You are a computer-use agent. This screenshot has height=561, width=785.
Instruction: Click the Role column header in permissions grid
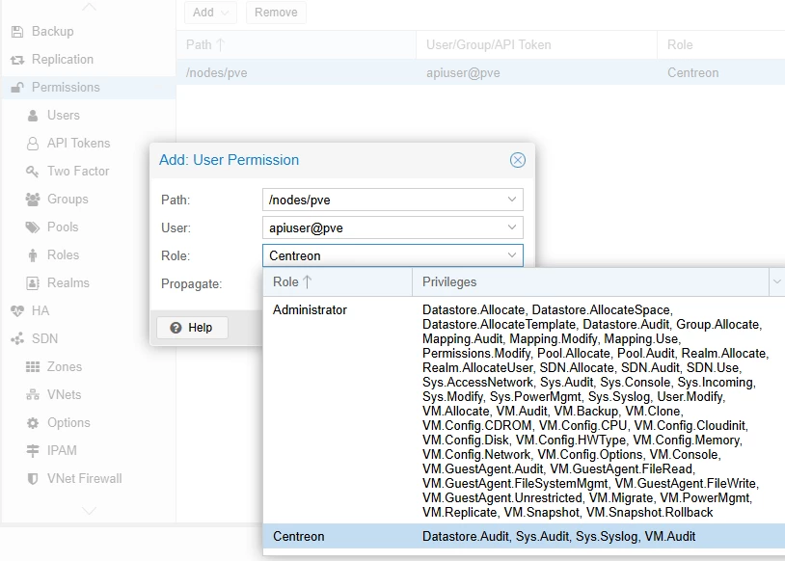pos(721,45)
